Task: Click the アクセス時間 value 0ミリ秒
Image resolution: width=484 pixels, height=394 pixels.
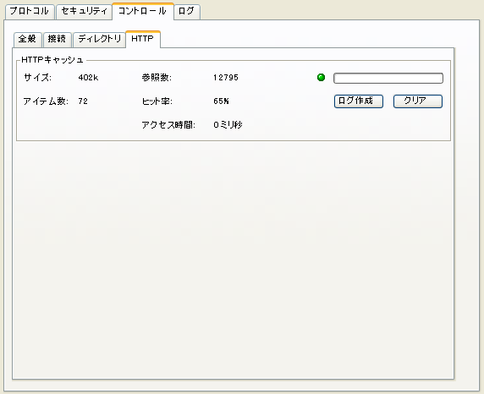Action: coord(228,125)
